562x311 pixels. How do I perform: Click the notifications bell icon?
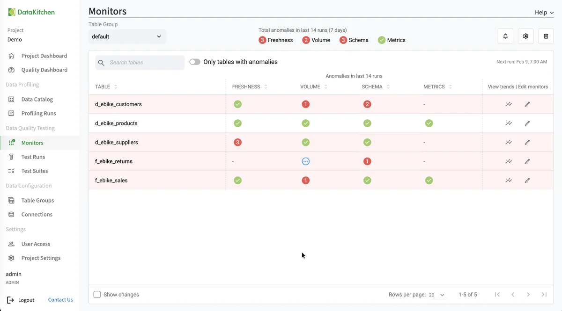click(x=505, y=36)
